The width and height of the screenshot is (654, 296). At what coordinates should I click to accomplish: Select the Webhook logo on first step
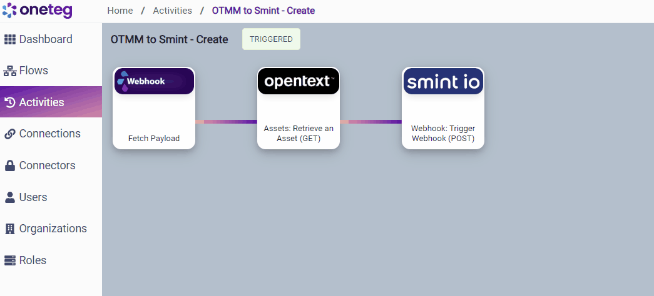tap(154, 81)
